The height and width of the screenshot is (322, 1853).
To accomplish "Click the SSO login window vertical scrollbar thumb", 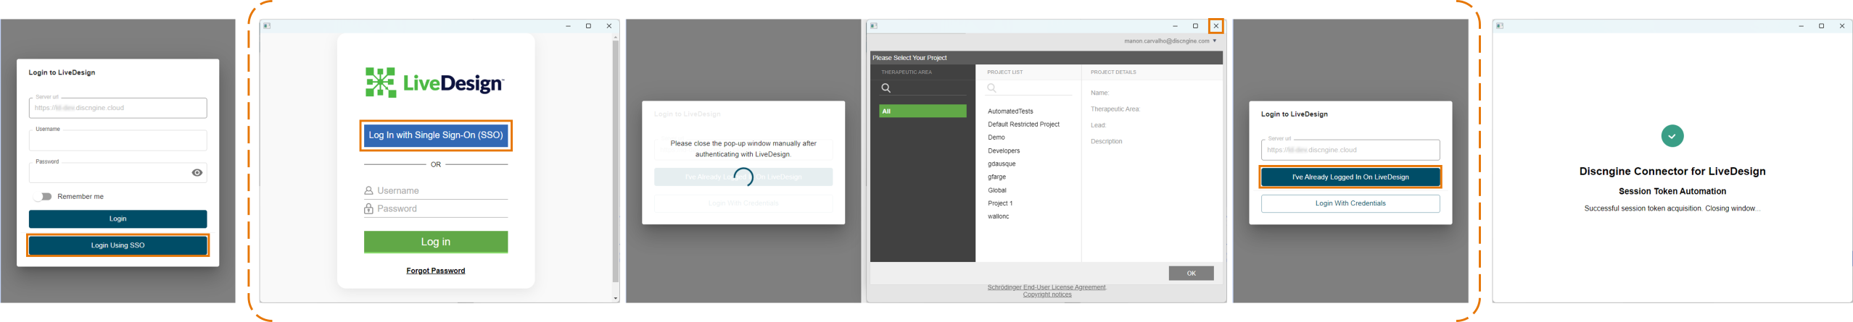I will tap(616, 161).
